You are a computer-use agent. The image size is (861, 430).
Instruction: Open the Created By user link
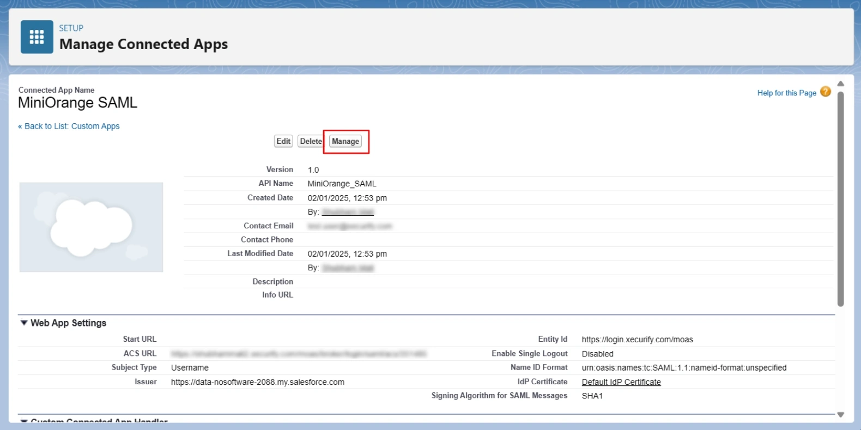(348, 212)
